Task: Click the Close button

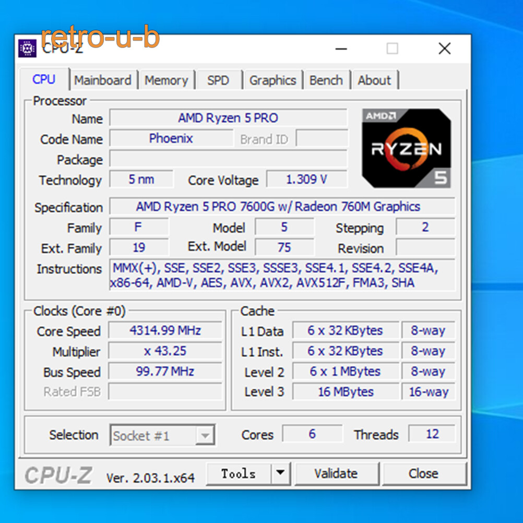Action: click(423, 473)
